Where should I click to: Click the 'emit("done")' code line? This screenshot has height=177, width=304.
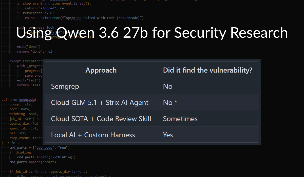[x=29, y=47]
